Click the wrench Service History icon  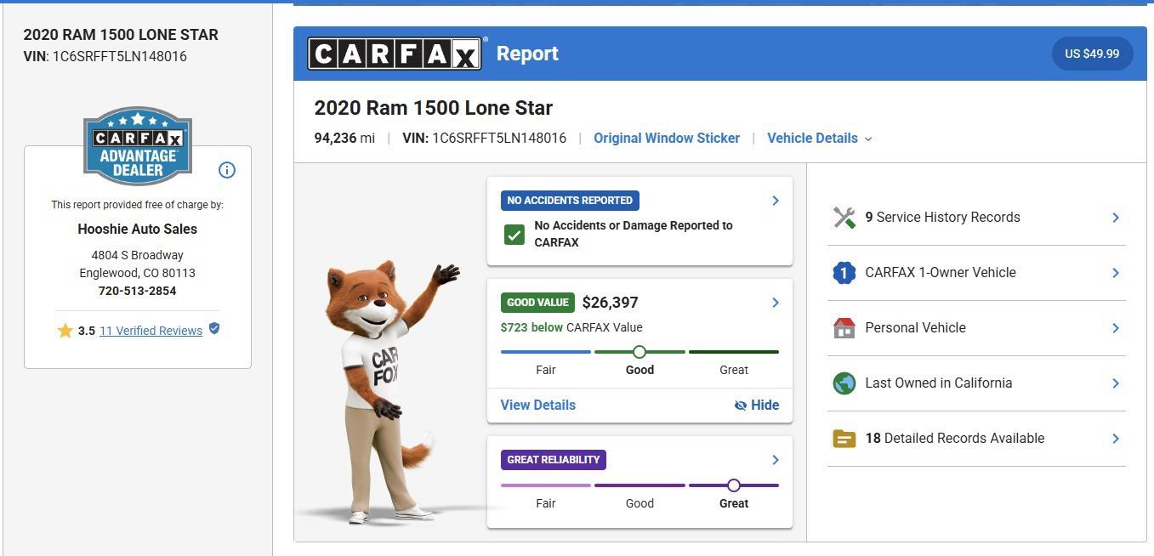coord(844,218)
